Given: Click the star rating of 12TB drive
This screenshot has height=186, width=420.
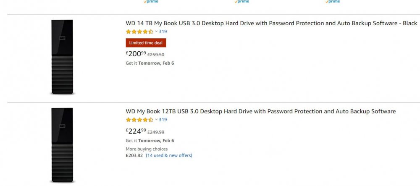Looking at the screenshot, I should pos(139,120).
